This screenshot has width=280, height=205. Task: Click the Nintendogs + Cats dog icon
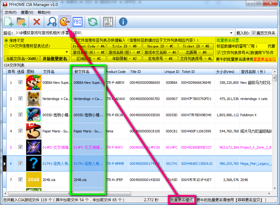[x=34, y=98]
